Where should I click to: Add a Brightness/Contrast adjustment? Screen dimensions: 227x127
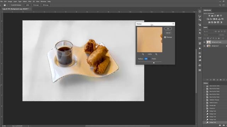209,16
